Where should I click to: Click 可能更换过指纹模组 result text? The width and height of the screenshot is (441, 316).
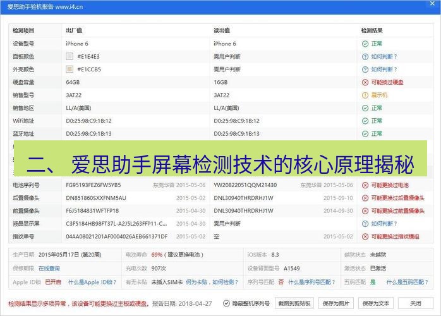[x=395, y=236]
